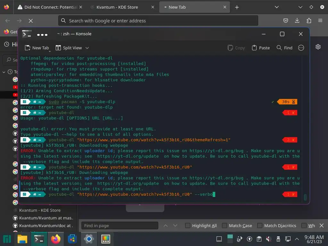Open the colorful app icon in taskbar
Screen dimensions: 328x246
click(x=106, y=239)
